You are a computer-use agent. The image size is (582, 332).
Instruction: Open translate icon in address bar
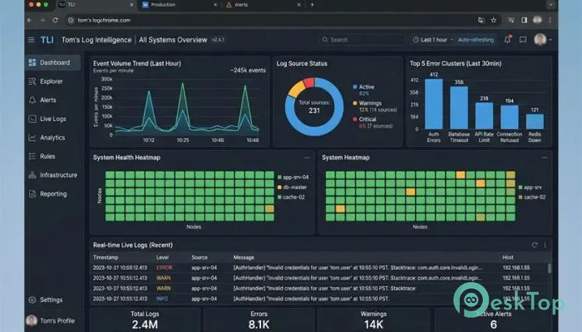(481, 20)
